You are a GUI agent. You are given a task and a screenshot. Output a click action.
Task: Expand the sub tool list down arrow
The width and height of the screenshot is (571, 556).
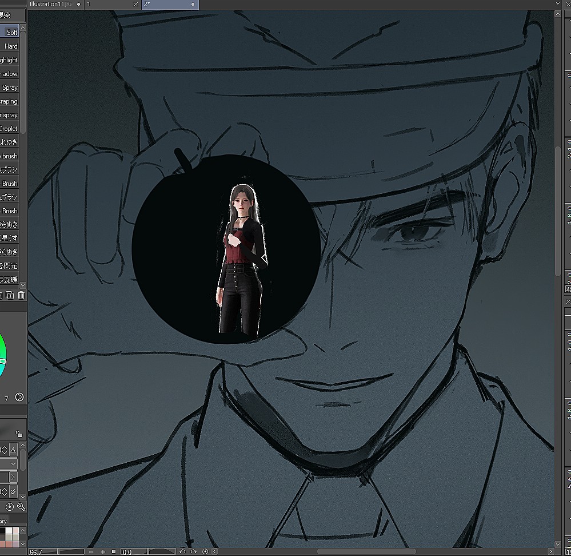pos(23,285)
